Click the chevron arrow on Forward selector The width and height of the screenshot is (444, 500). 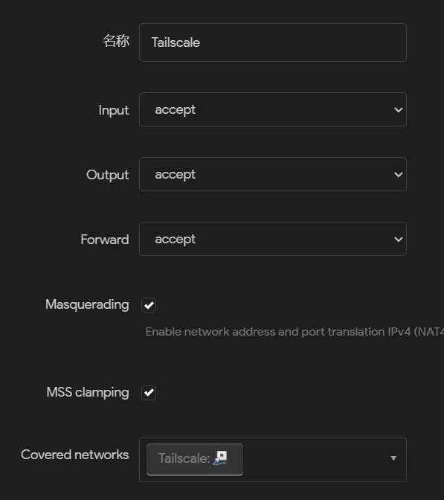(398, 240)
